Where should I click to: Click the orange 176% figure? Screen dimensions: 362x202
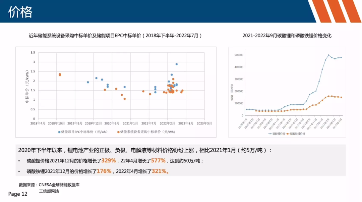pos(104,171)
